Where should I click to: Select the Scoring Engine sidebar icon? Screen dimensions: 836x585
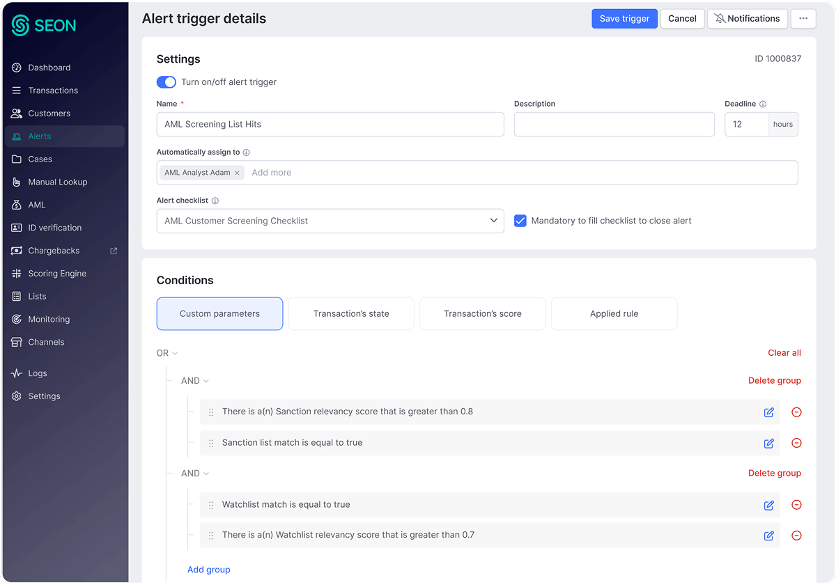click(x=18, y=273)
